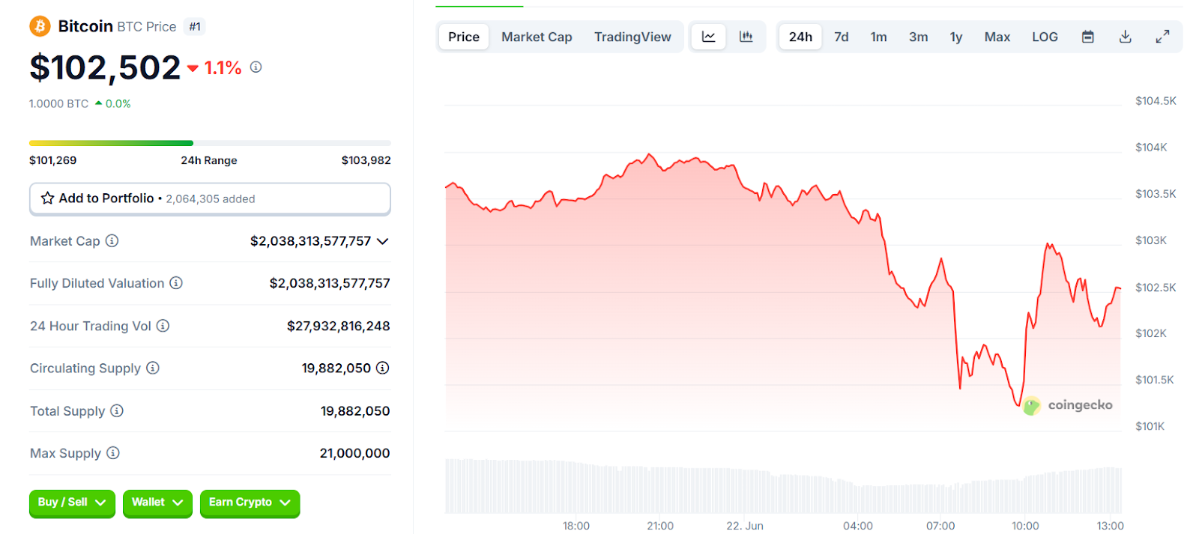
Task: Expand chart to fullscreen icon
Action: tap(1162, 37)
